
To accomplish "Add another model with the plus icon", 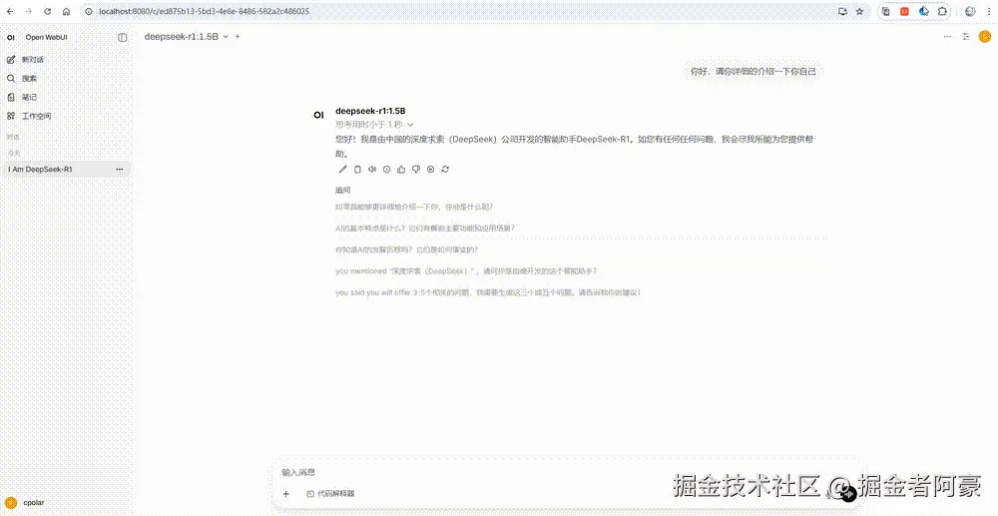I will (x=238, y=37).
